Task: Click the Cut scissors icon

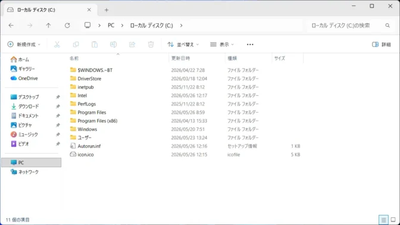Action: click(57, 45)
